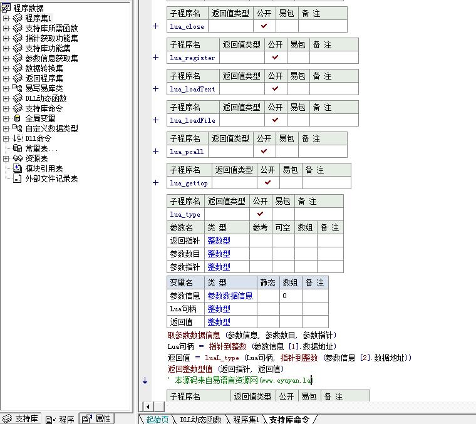This screenshot has height=424, width=476.
Task: Click the Dll命令 arrow icon
Action: 18,138
